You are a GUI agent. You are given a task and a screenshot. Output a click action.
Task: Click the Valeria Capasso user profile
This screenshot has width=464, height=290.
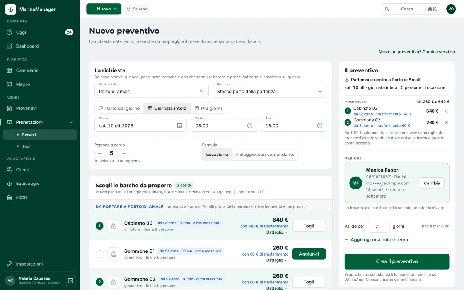[x=33, y=280]
